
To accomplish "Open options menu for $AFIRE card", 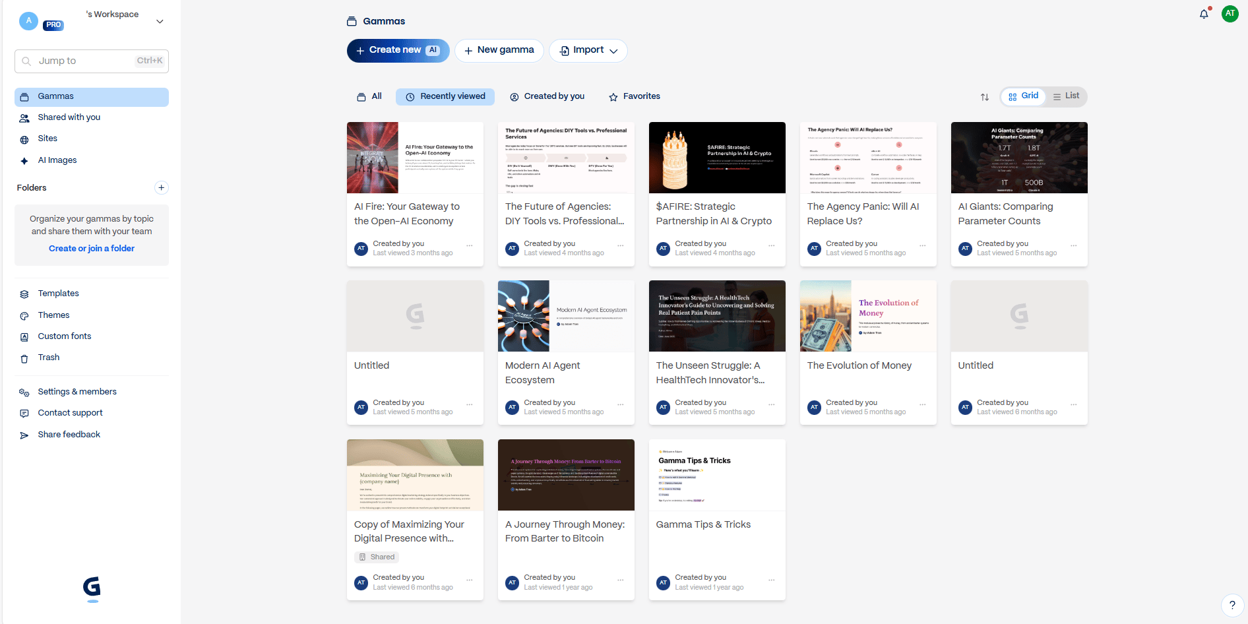I will point(772,245).
